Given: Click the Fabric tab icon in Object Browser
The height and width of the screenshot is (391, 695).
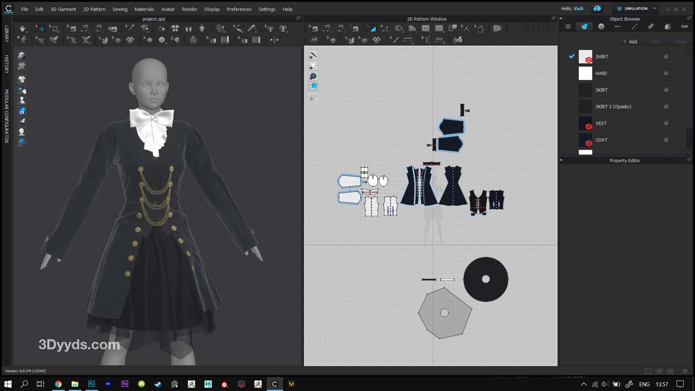Looking at the screenshot, I should tap(584, 27).
